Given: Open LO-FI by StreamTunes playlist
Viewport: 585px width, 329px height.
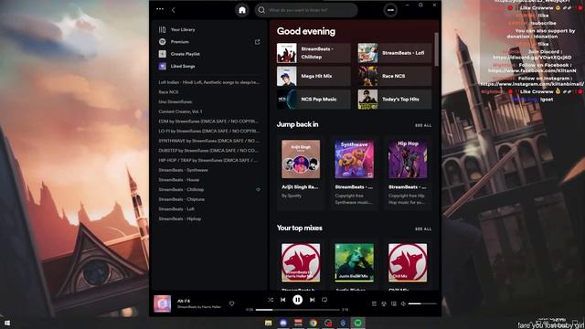Looking at the screenshot, I should [208, 131].
